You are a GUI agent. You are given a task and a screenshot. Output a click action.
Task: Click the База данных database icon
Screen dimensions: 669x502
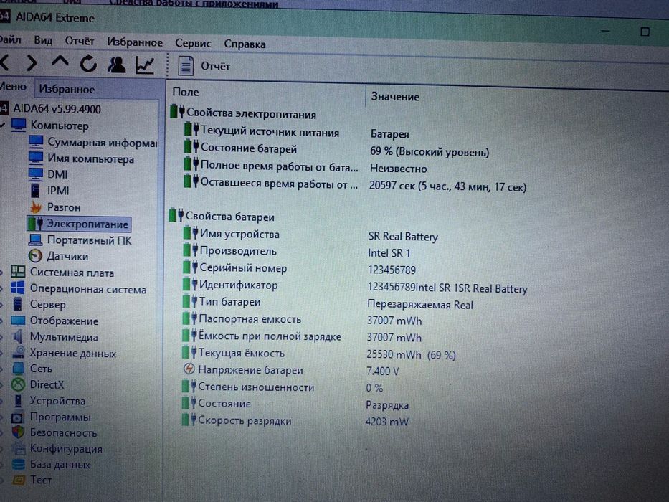coord(19,464)
